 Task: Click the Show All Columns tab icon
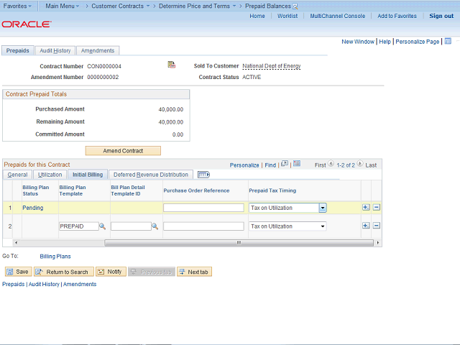tap(203, 175)
